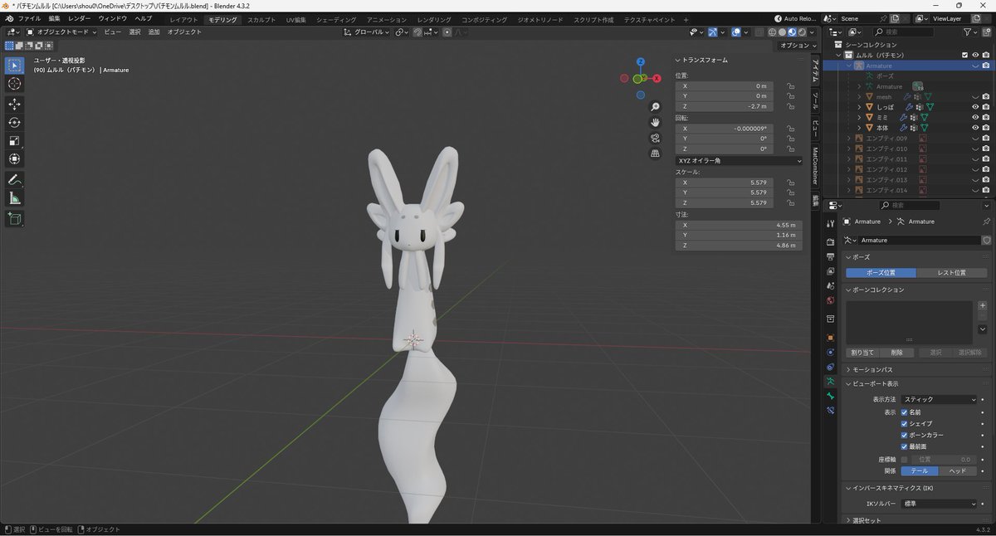Open the ファイル menu

click(29, 18)
